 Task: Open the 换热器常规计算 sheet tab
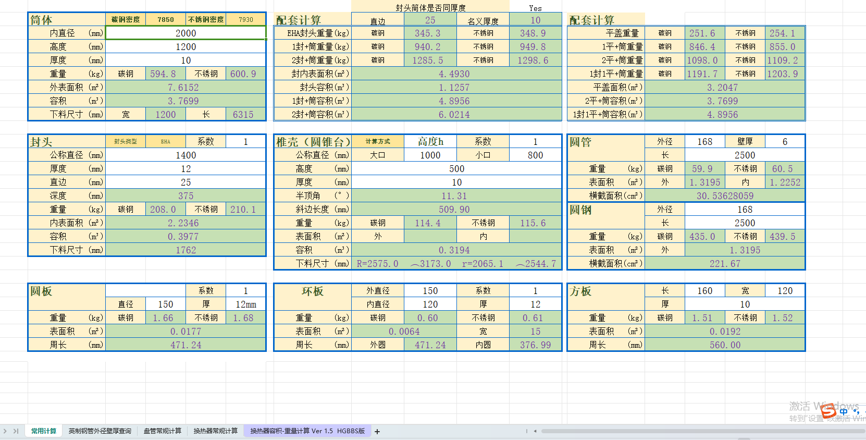tap(216, 431)
